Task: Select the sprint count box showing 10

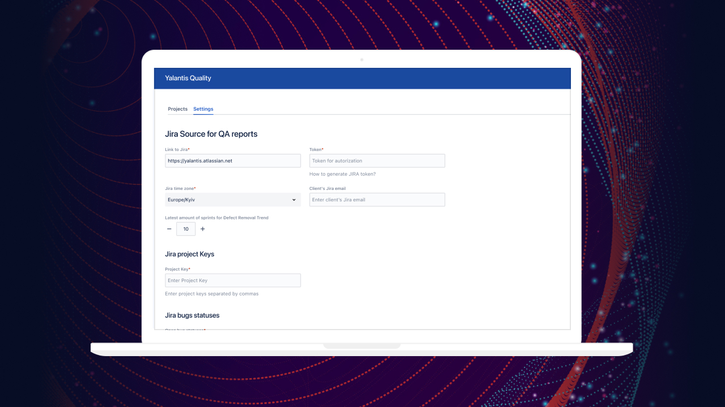Action: (186, 229)
